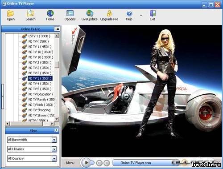The height and width of the screenshot is (169, 223).
Task: Select channel NJ TV Shopping
Action: point(39,110)
